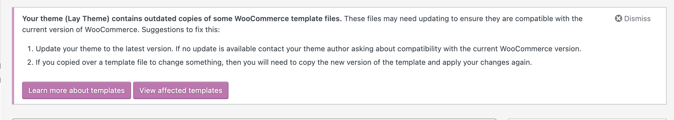Click the narrow right-side panel edge at the bottom
Image resolution: width=674 pixels, height=120 pixels.
589,119
